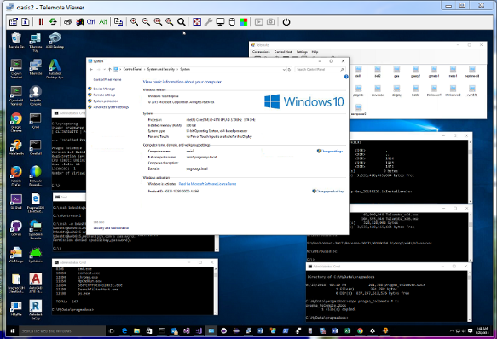Show hidden tray icons chevron
Image resolution: width=497 pixels, height=339 pixels.
coord(451,331)
